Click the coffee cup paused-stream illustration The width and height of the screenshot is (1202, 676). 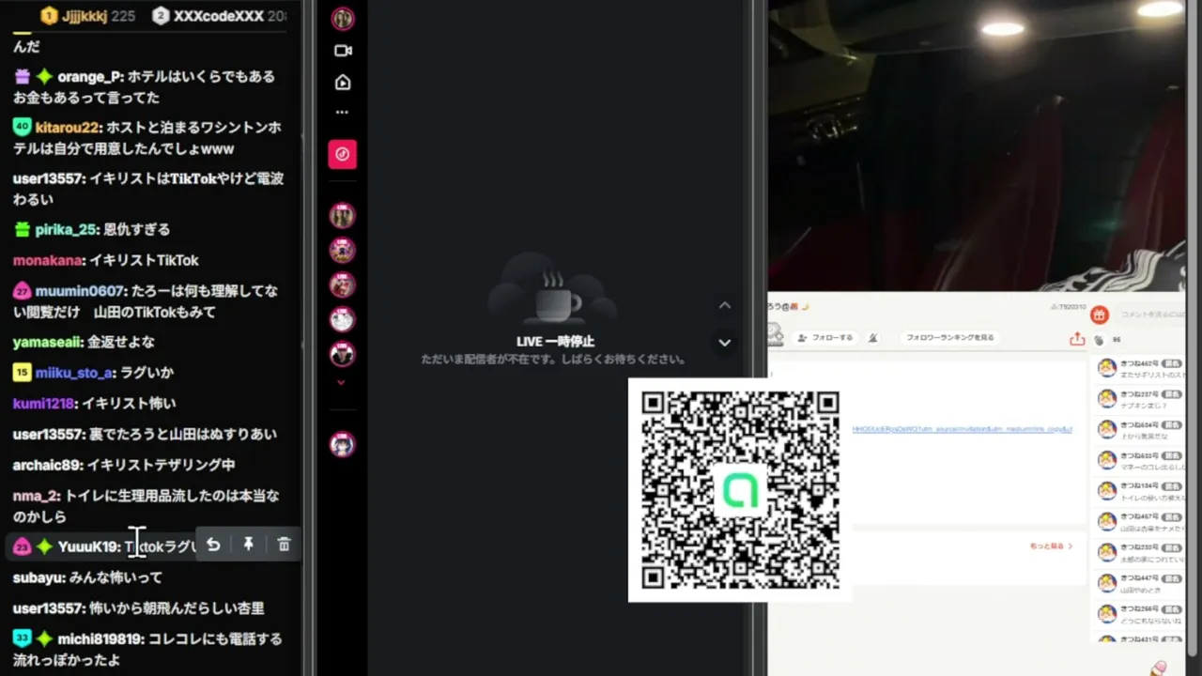pos(555,291)
